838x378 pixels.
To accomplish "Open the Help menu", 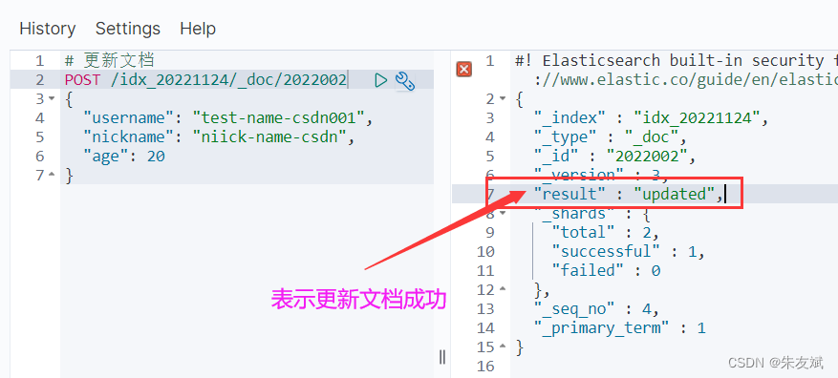I will tap(198, 29).
